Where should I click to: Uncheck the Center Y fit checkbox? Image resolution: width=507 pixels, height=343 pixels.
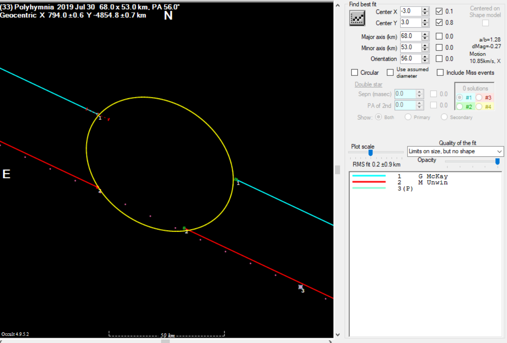pyautogui.click(x=439, y=22)
